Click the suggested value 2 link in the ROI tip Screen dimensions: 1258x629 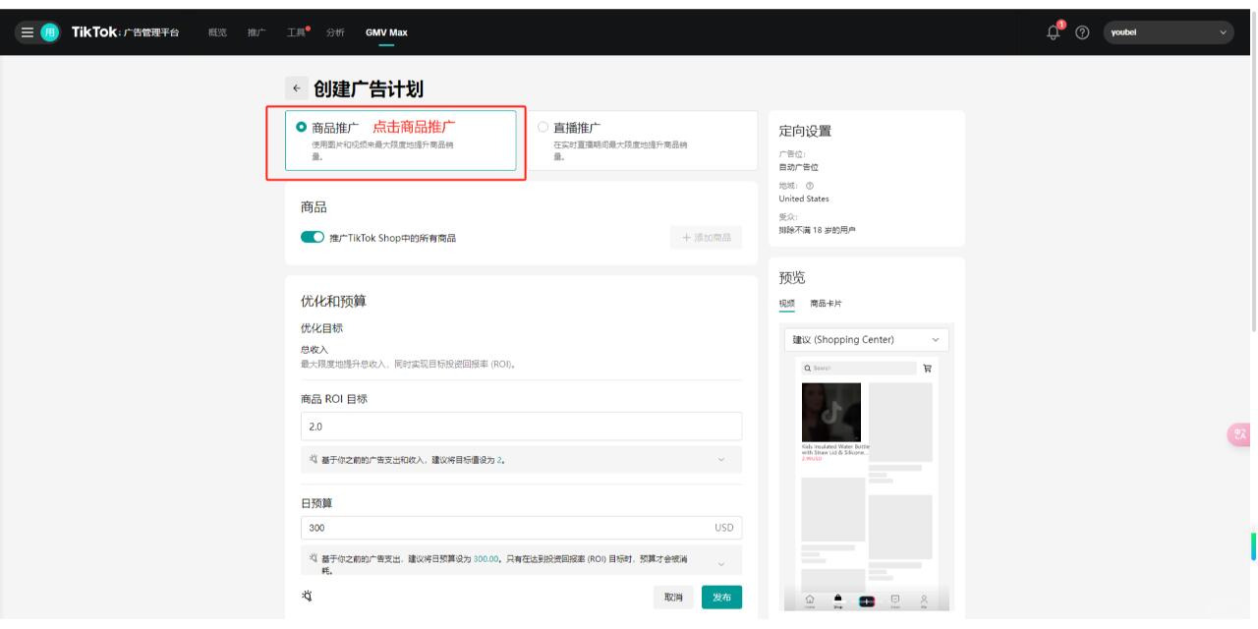point(499,460)
